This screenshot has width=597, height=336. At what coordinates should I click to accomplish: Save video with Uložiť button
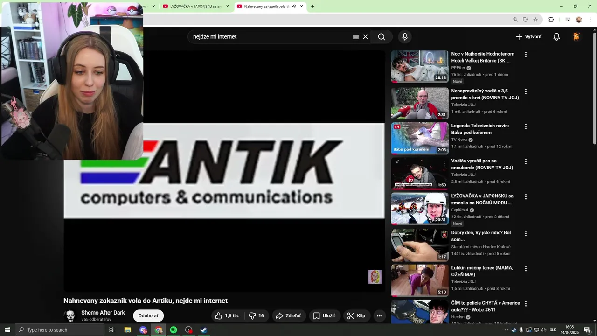pyautogui.click(x=324, y=316)
